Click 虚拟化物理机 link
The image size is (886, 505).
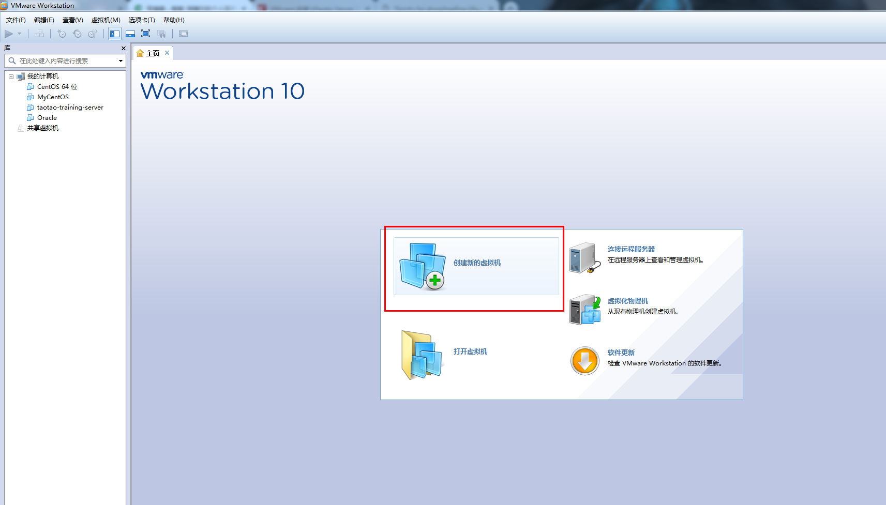coord(628,301)
